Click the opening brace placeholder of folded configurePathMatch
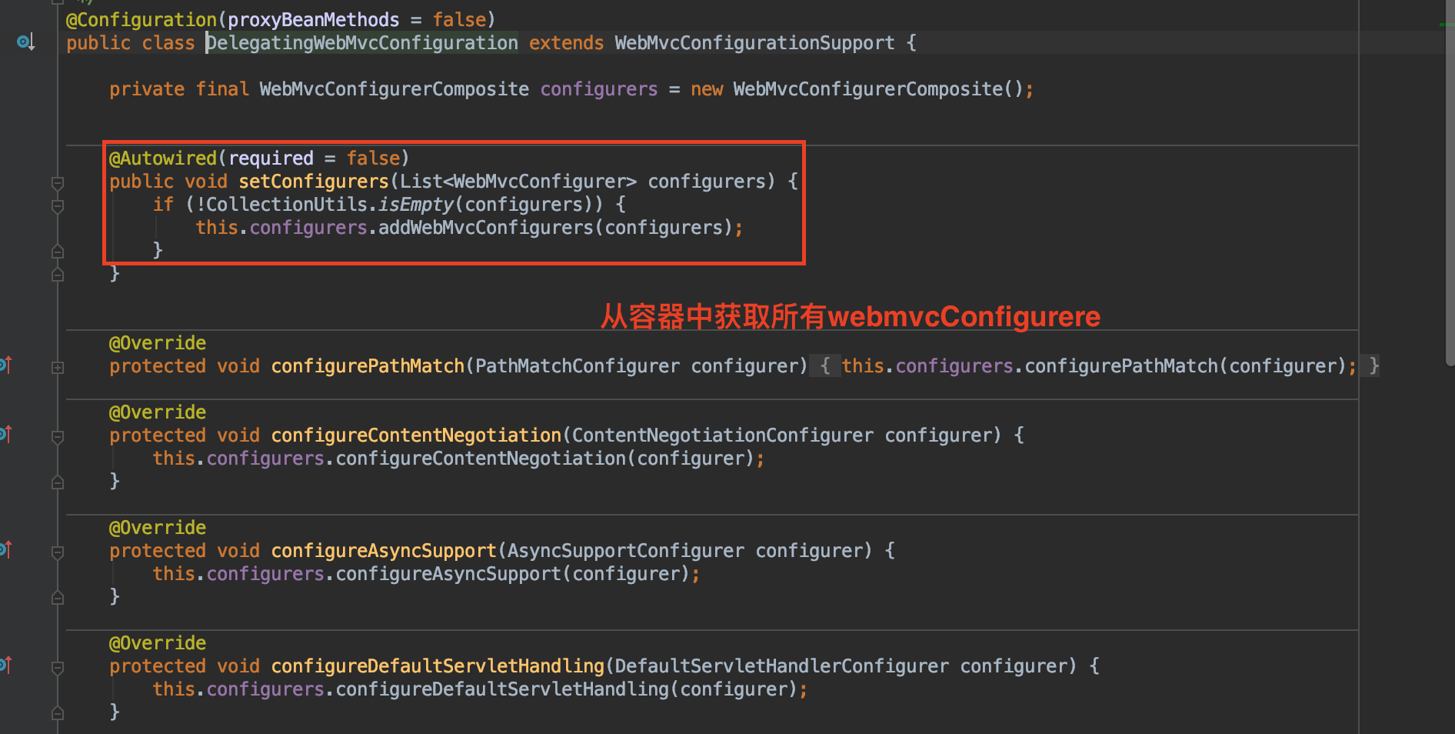 click(x=825, y=365)
